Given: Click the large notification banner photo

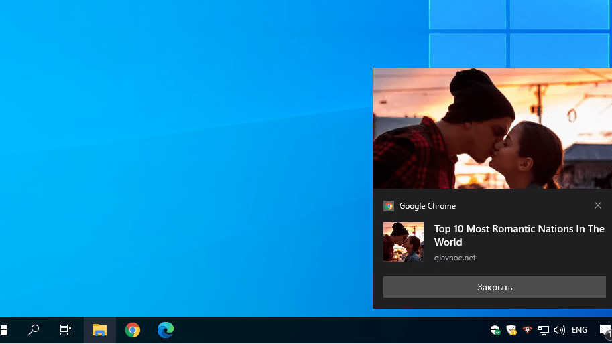Looking at the screenshot, I should point(492,128).
